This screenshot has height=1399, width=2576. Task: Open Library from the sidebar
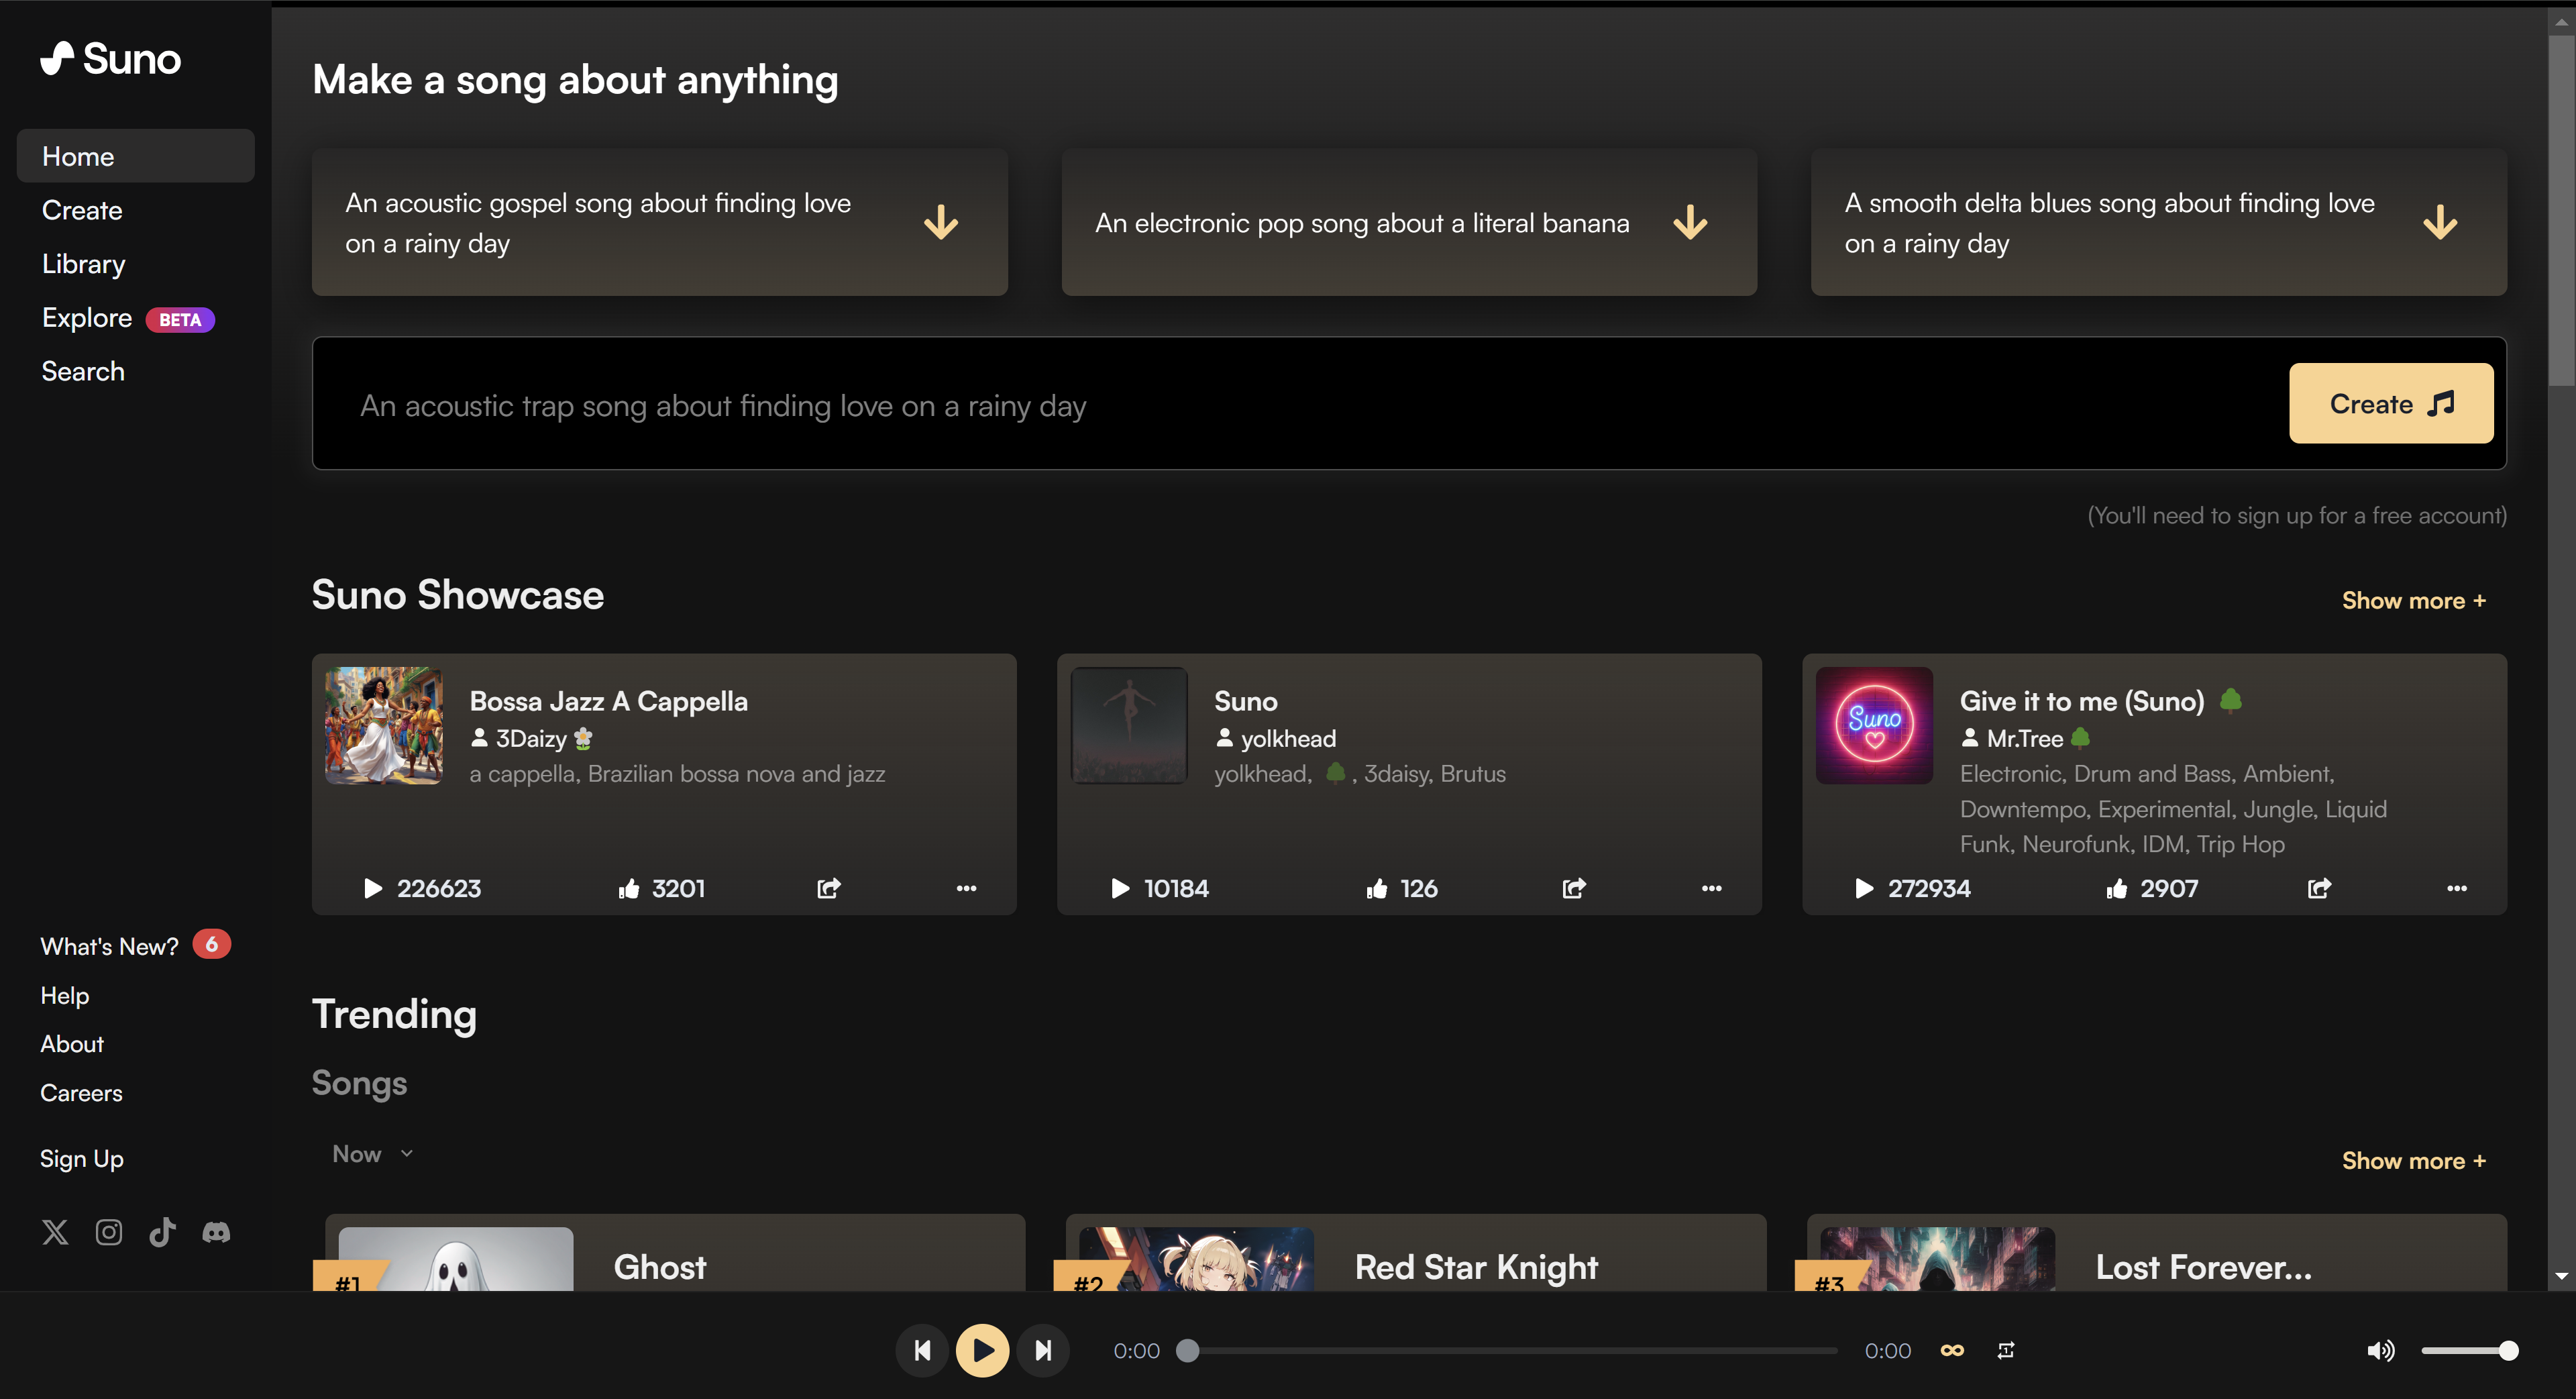[x=83, y=264]
